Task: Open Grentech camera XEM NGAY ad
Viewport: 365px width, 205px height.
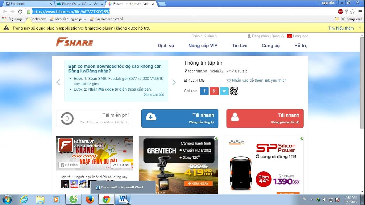Action: 199,184
